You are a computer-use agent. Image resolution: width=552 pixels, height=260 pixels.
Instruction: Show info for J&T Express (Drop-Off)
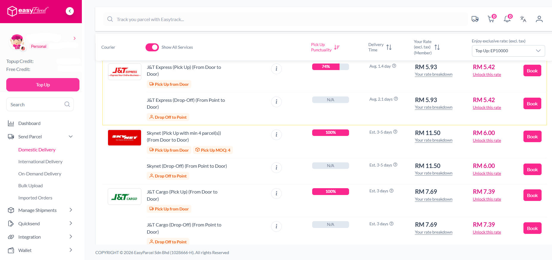(276, 102)
